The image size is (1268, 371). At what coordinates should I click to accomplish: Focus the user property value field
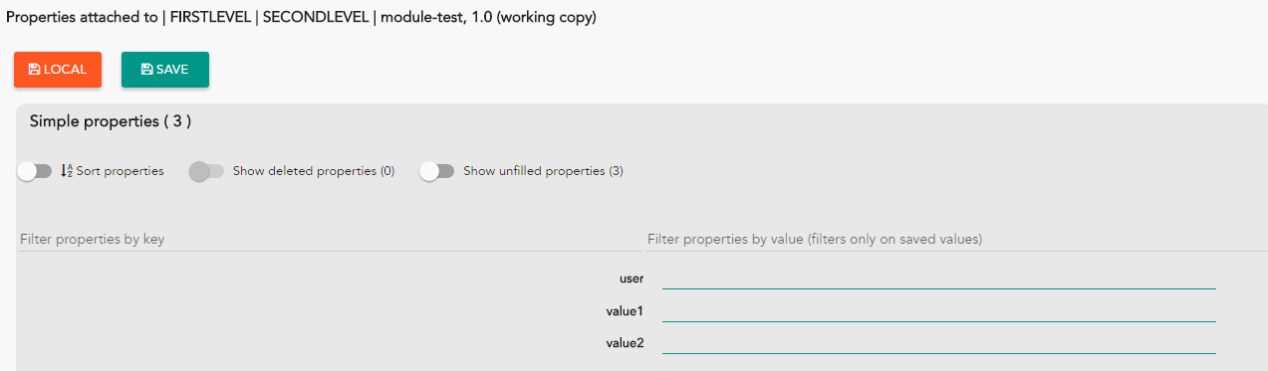[939, 278]
